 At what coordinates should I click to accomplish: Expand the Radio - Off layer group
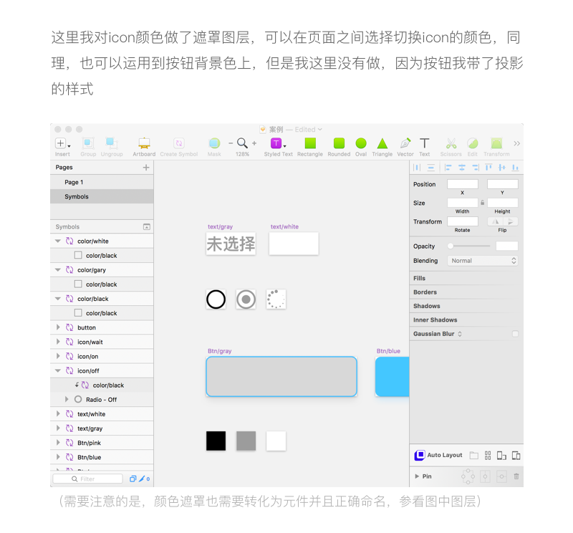click(x=67, y=399)
